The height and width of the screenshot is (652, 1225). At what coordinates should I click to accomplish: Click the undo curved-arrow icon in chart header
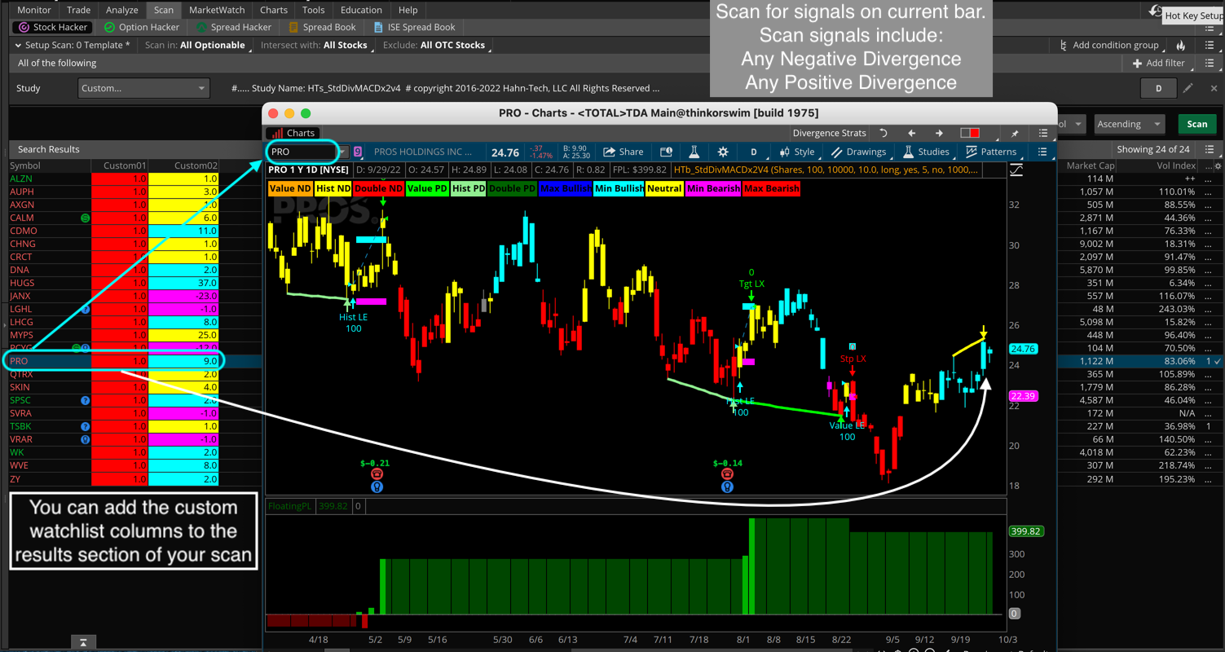[x=883, y=133]
